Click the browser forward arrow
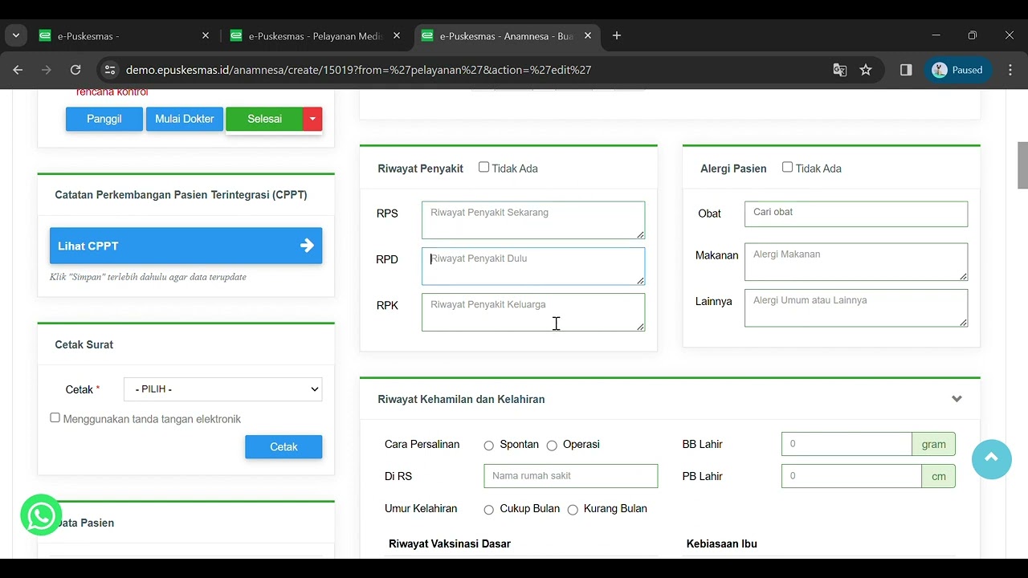The width and height of the screenshot is (1028, 578). point(47,70)
